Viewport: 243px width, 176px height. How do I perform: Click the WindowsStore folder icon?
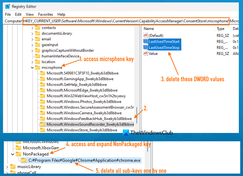pyautogui.click(x=43, y=130)
